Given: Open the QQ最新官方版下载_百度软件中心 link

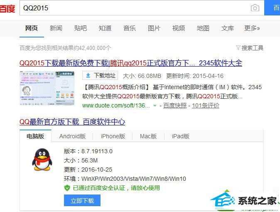Looking at the screenshot, I should pos(72,122).
